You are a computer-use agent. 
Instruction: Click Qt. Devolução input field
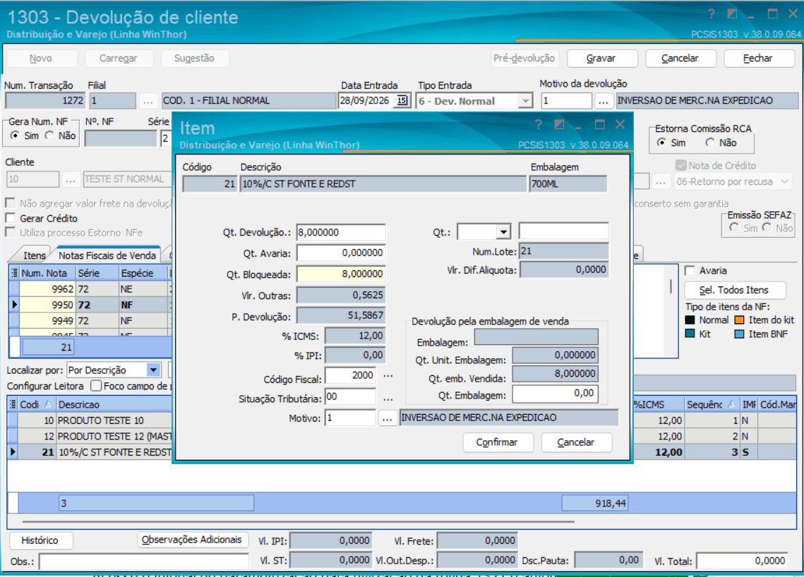point(341,232)
